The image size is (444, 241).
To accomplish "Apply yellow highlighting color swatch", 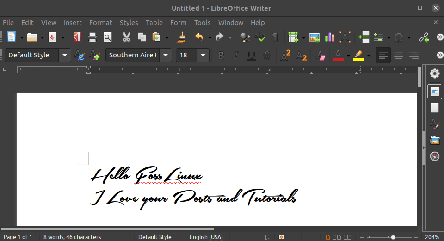I will point(358,55).
